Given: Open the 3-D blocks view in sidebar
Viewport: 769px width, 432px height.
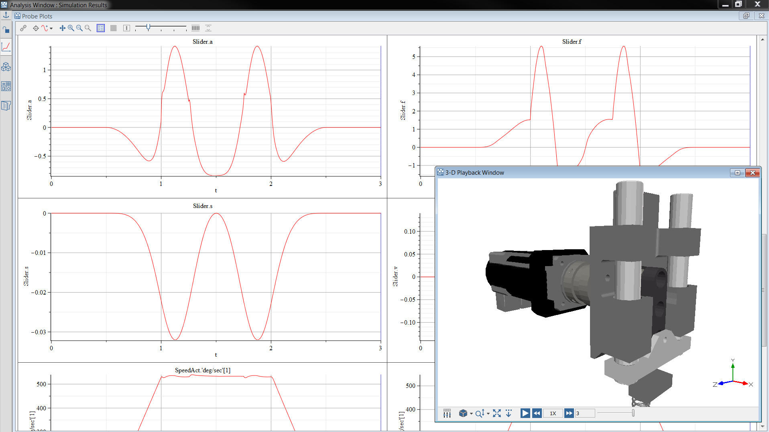Looking at the screenshot, I should [x=6, y=67].
